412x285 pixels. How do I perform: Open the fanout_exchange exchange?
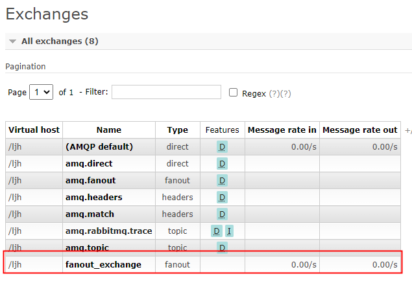(x=103, y=264)
